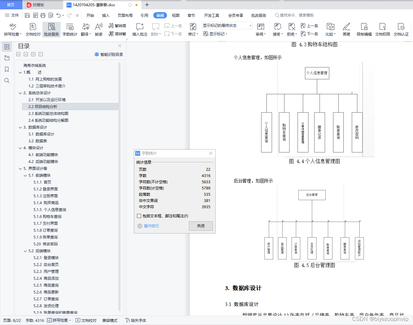Collapse the 2. 系统总体设计 outline section
The width and height of the screenshot is (413, 325).
20,93
